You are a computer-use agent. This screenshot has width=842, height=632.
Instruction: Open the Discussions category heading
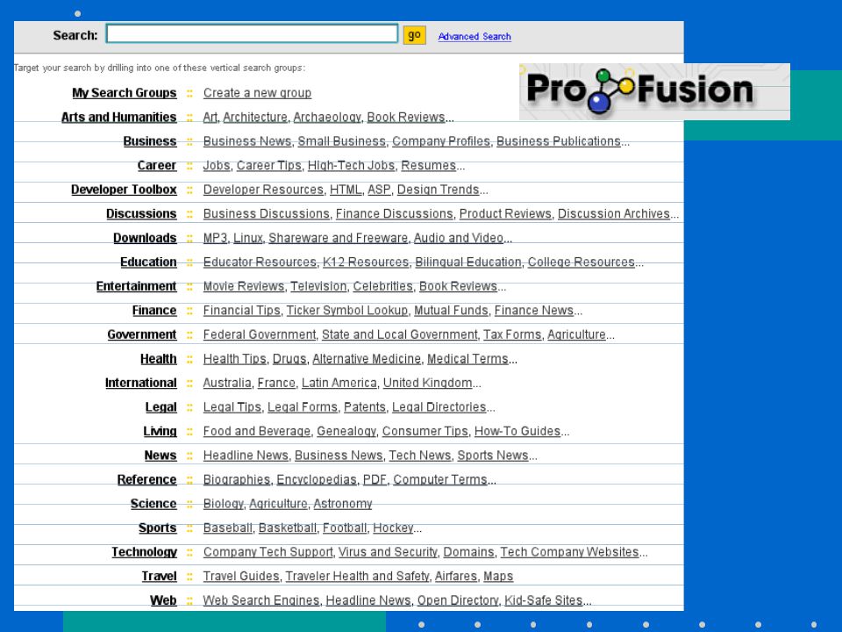pyautogui.click(x=141, y=214)
